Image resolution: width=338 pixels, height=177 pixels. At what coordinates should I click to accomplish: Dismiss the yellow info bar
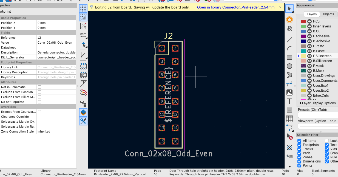pos(280,7)
